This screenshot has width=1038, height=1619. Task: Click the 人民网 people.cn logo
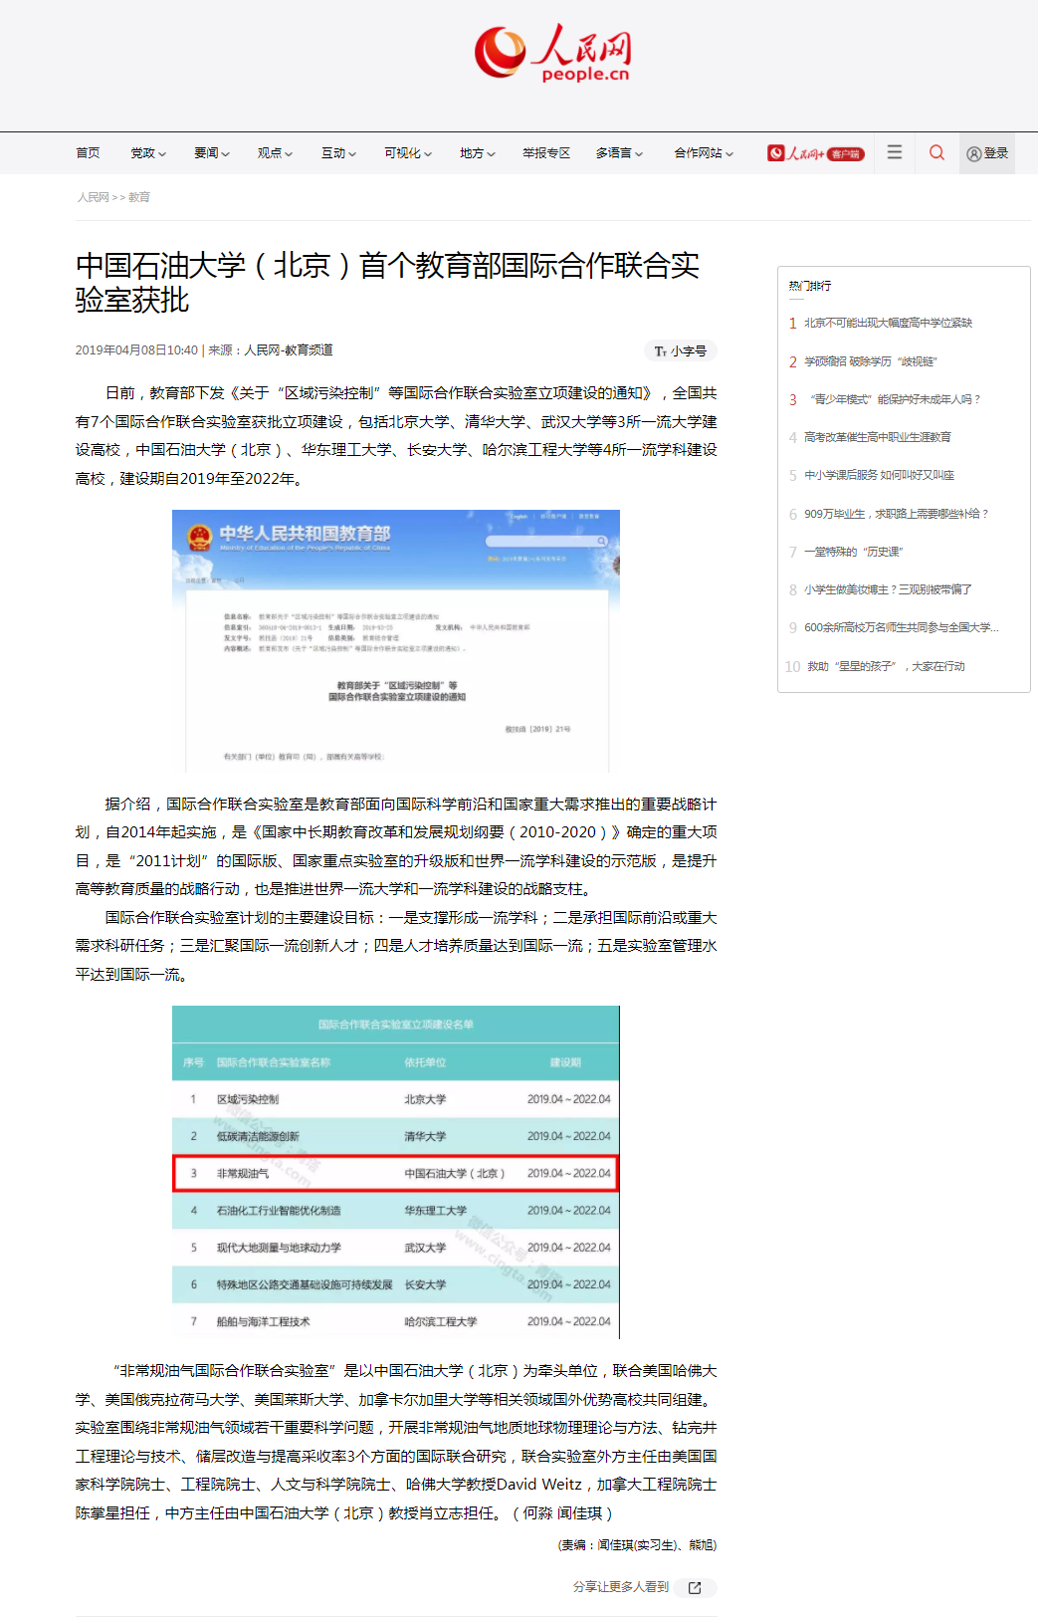552,54
